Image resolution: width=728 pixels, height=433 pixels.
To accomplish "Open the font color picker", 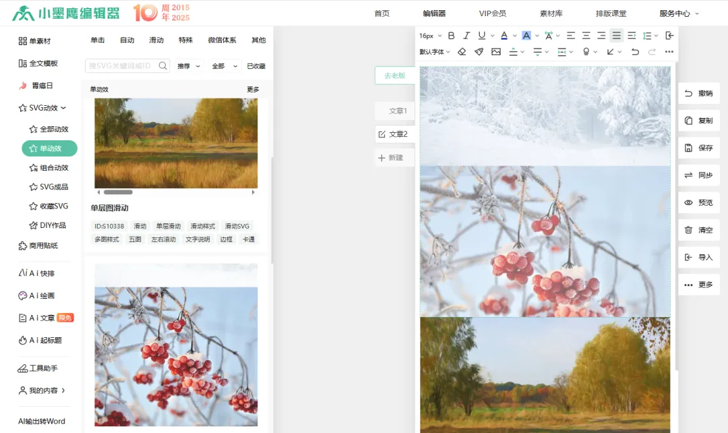I will (x=504, y=36).
